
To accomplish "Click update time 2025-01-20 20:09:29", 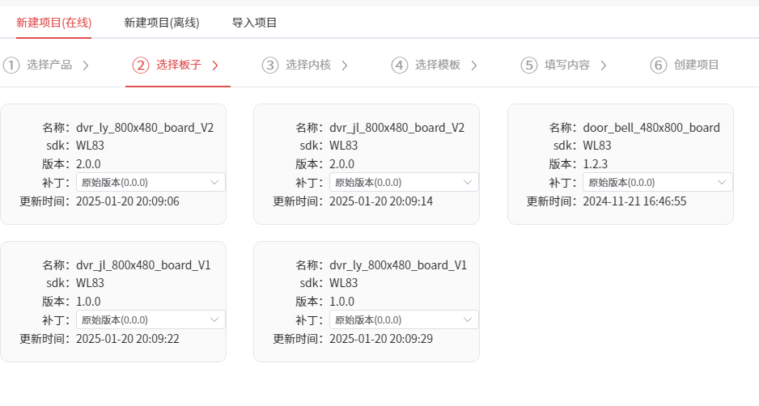I will (x=381, y=339).
